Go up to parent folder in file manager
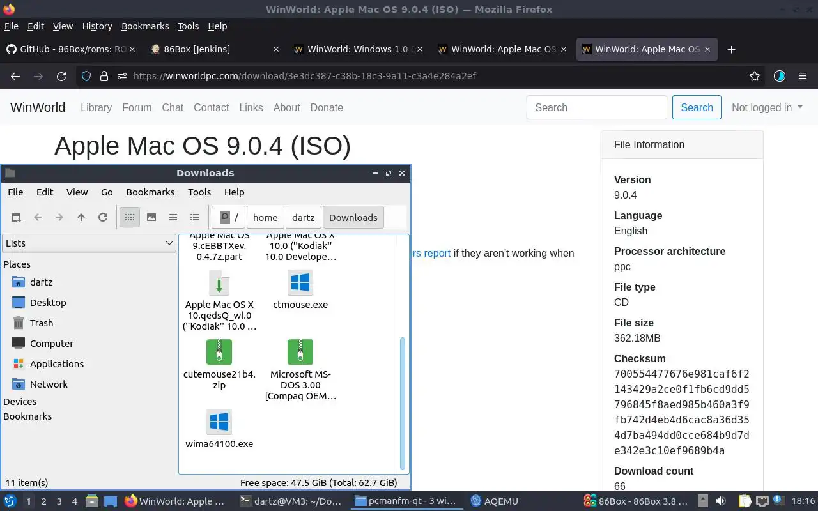The width and height of the screenshot is (818, 511). point(81,217)
